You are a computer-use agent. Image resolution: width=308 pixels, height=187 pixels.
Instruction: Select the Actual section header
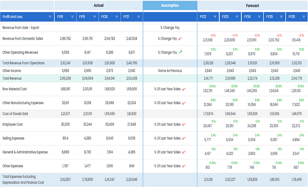tap(98, 6)
